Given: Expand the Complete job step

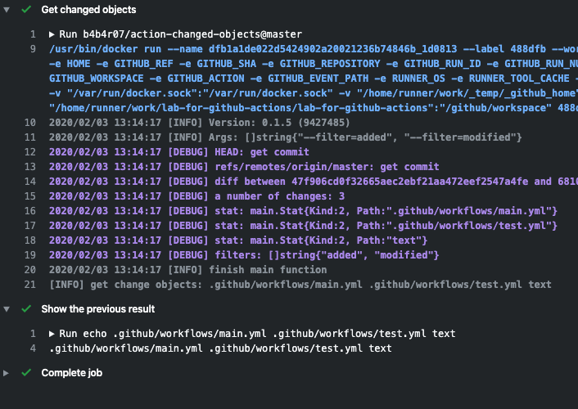Looking at the screenshot, I should pyautogui.click(x=7, y=373).
